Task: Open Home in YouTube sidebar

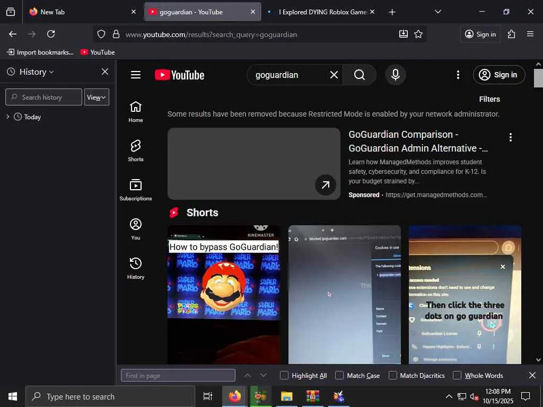Action: click(136, 112)
